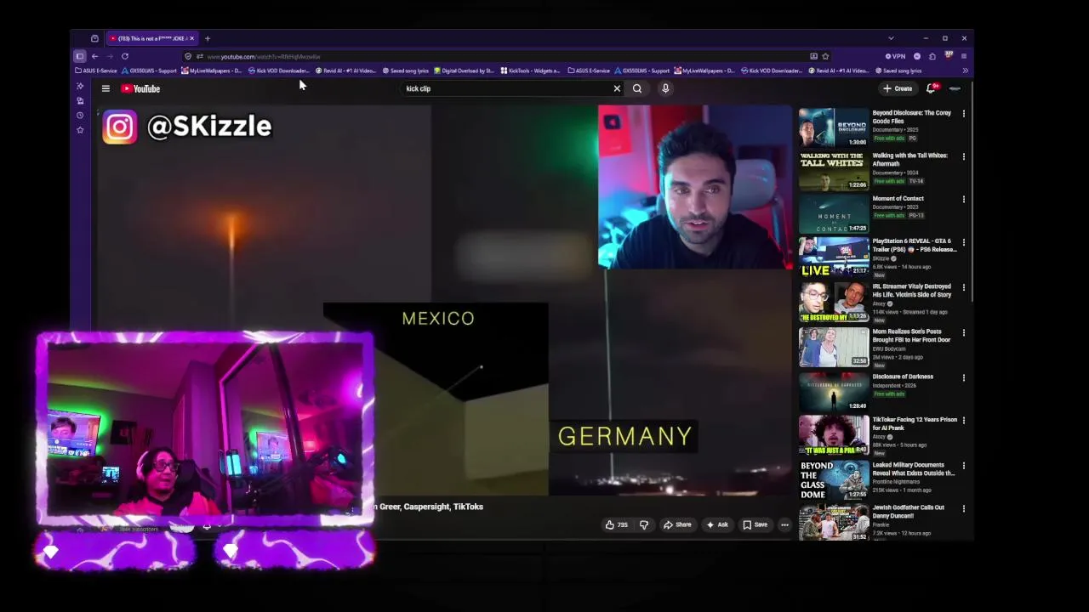The image size is (1089, 612).
Task: Open first 'GX550LWS - Support' bookmark
Action: coord(150,71)
